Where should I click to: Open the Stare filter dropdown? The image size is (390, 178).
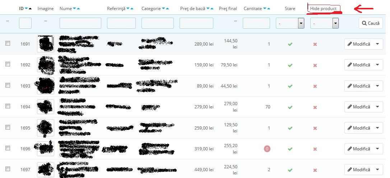pos(290,23)
